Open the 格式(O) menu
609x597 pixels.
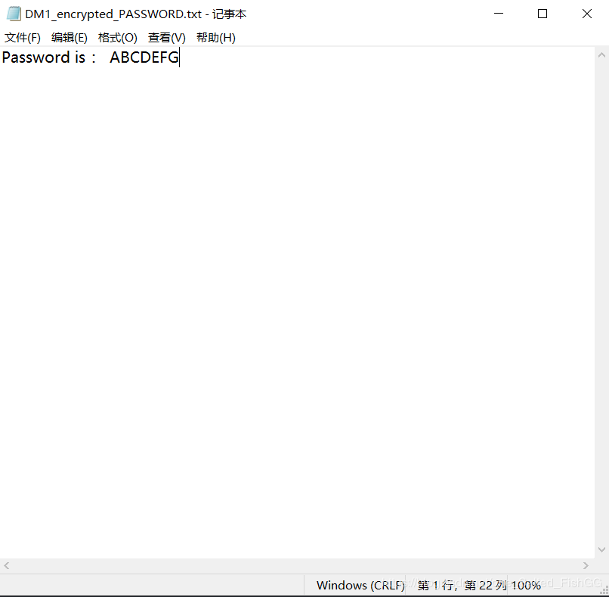pyautogui.click(x=117, y=37)
